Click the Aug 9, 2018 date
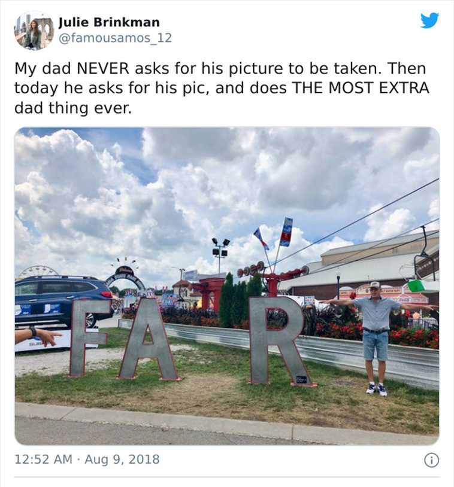The width and height of the screenshot is (454, 487). 122,459
